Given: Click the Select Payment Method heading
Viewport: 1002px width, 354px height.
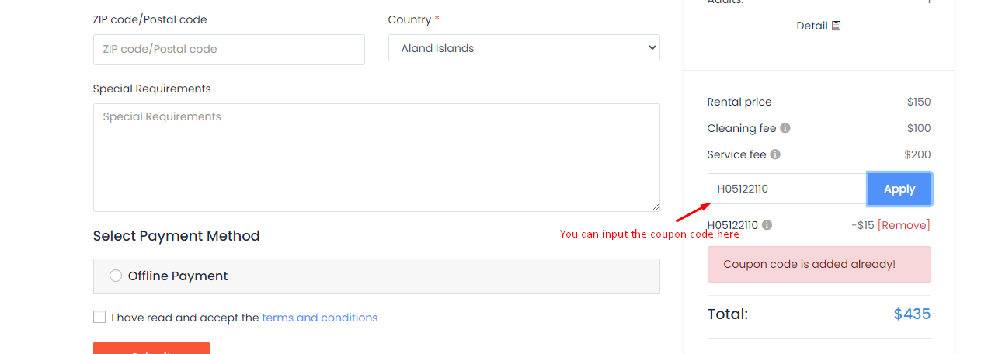Looking at the screenshot, I should (x=176, y=236).
